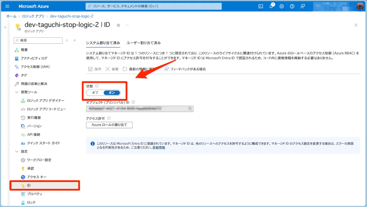Collapse the resource menu with double chevron

[x=75, y=40]
